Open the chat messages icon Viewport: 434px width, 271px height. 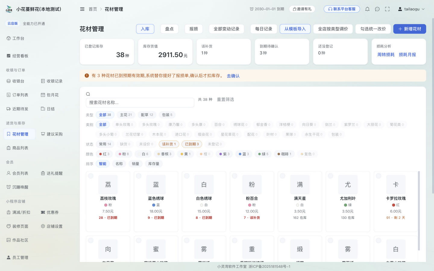pos(377,9)
